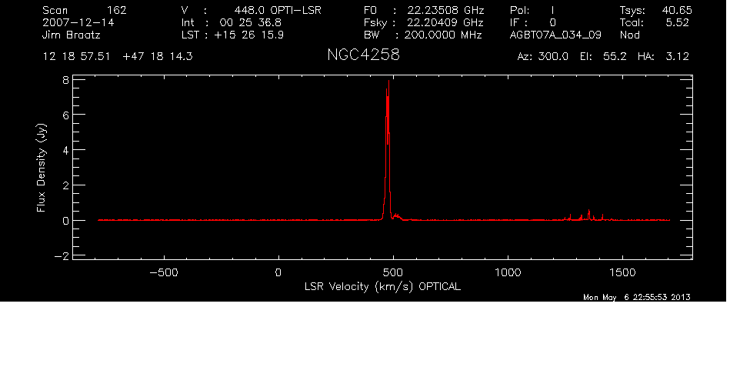This screenshot has height=377, width=740.
Task: Click the x-axis tick label 1500
Action: tap(622, 272)
